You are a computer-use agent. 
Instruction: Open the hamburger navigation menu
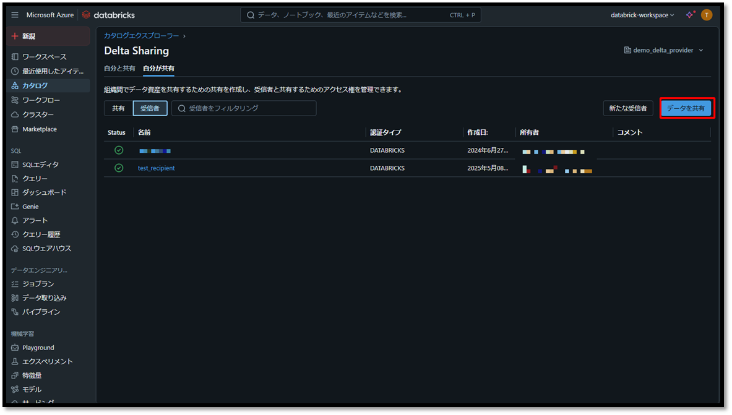[15, 15]
